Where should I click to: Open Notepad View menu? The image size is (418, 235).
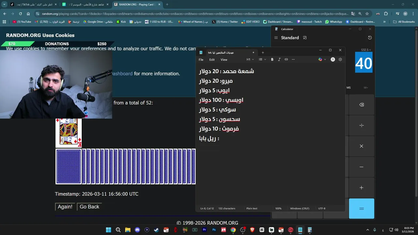point(224,60)
